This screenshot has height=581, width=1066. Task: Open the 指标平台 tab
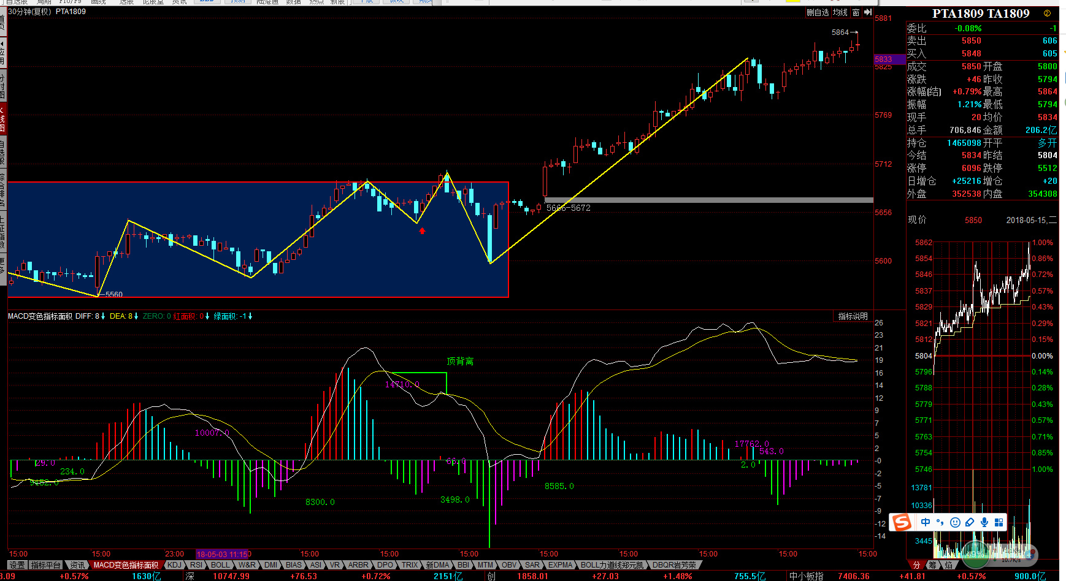(46, 565)
